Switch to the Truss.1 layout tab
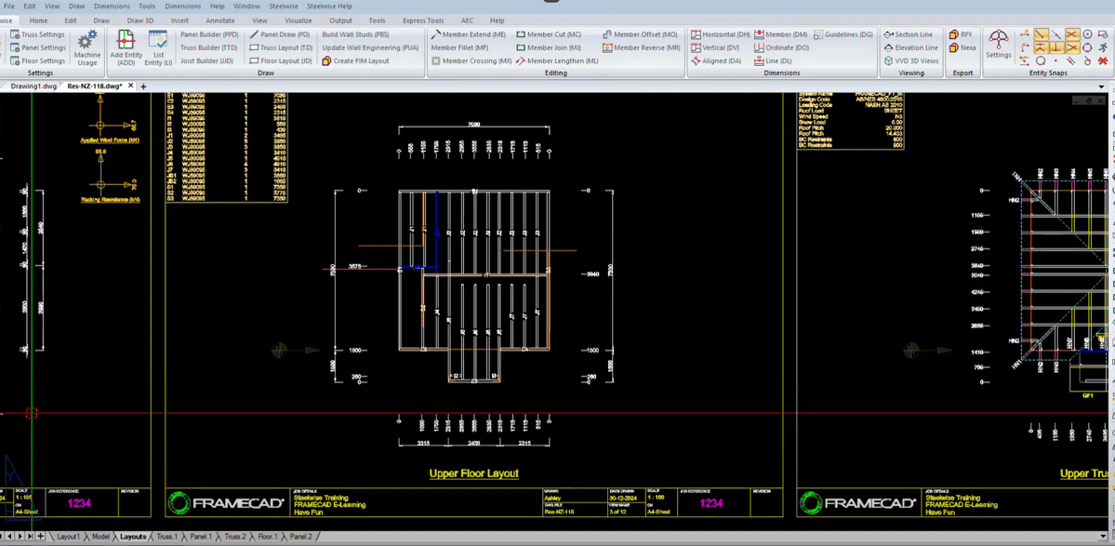 166,537
